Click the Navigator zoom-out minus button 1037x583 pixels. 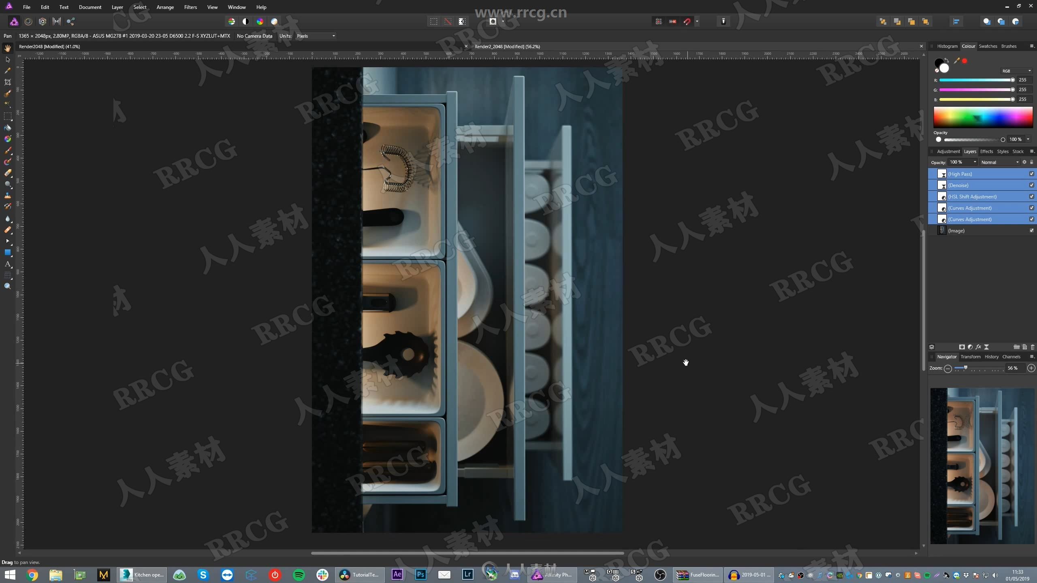tap(948, 368)
